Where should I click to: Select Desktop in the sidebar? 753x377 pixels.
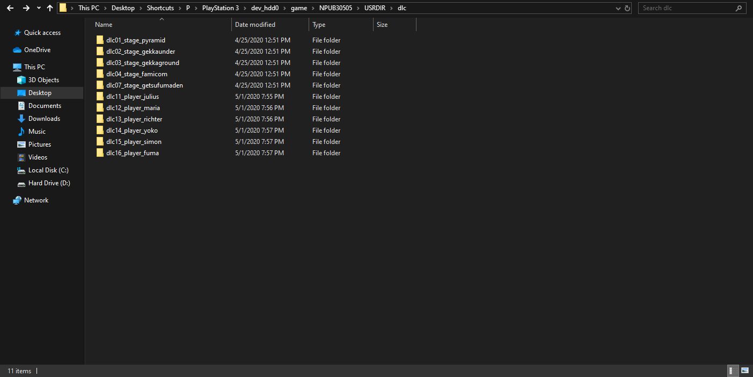coord(40,93)
